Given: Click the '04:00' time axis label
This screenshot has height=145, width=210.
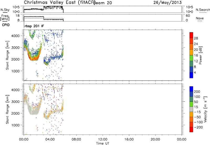Looking at the screenshot, I should coord(50,140).
